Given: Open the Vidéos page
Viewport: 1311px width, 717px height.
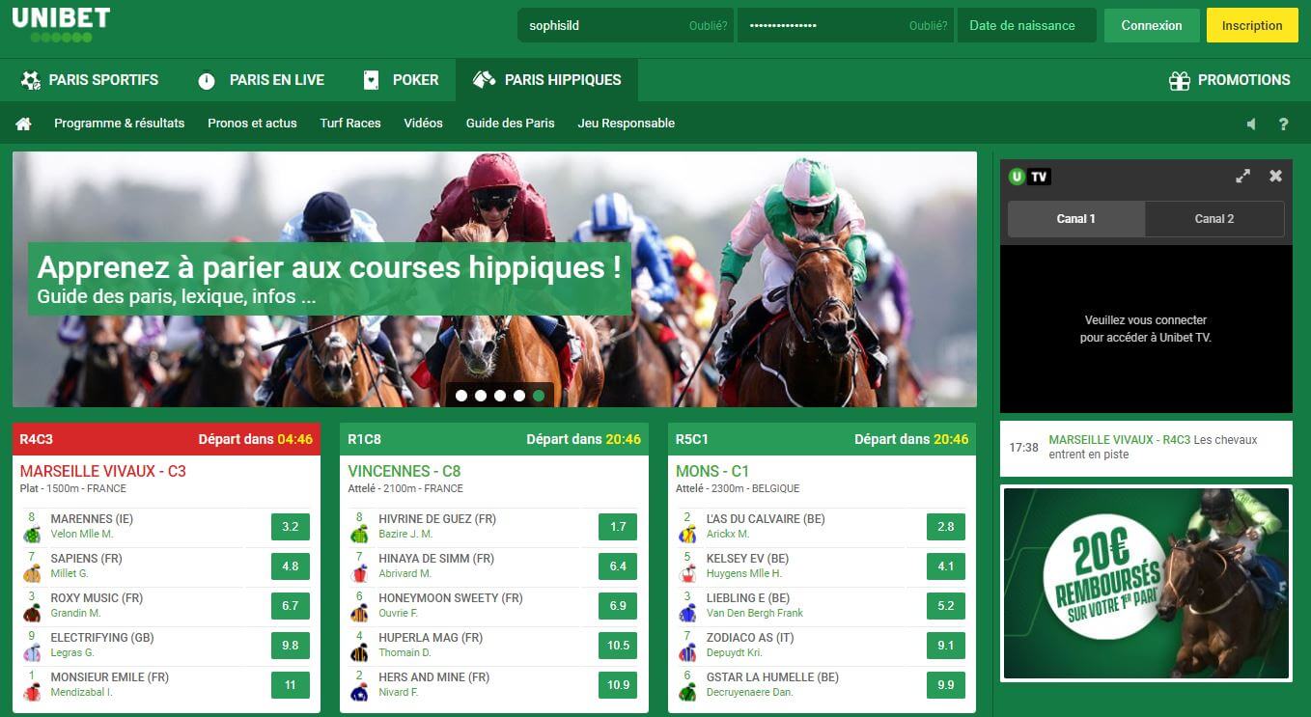Looking at the screenshot, I should pyautogui.click(x=423, y=124).
